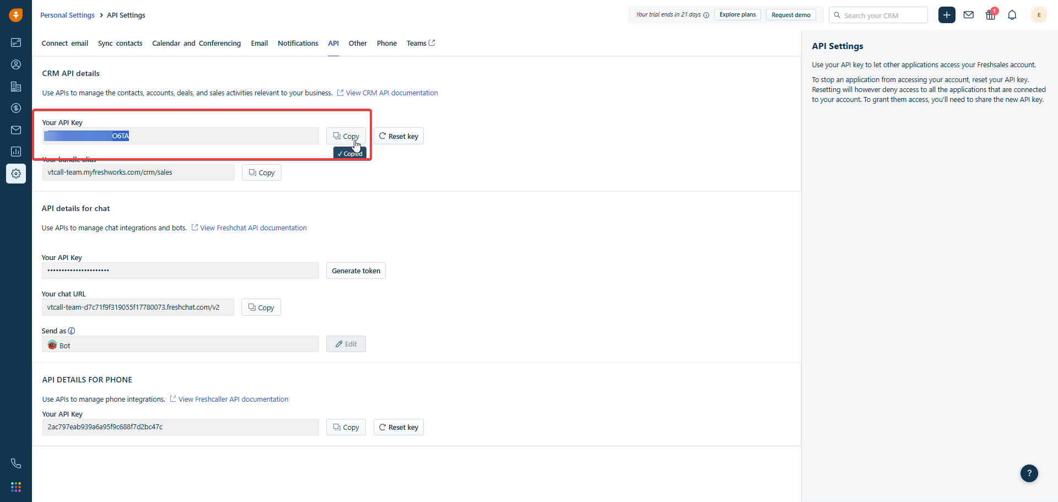Open Contacts from the sidebar person icon
This screenshot has height=502, width=1058.
(16, 64)
